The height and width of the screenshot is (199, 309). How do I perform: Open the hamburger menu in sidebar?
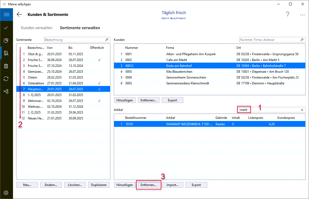coord(6,15)
